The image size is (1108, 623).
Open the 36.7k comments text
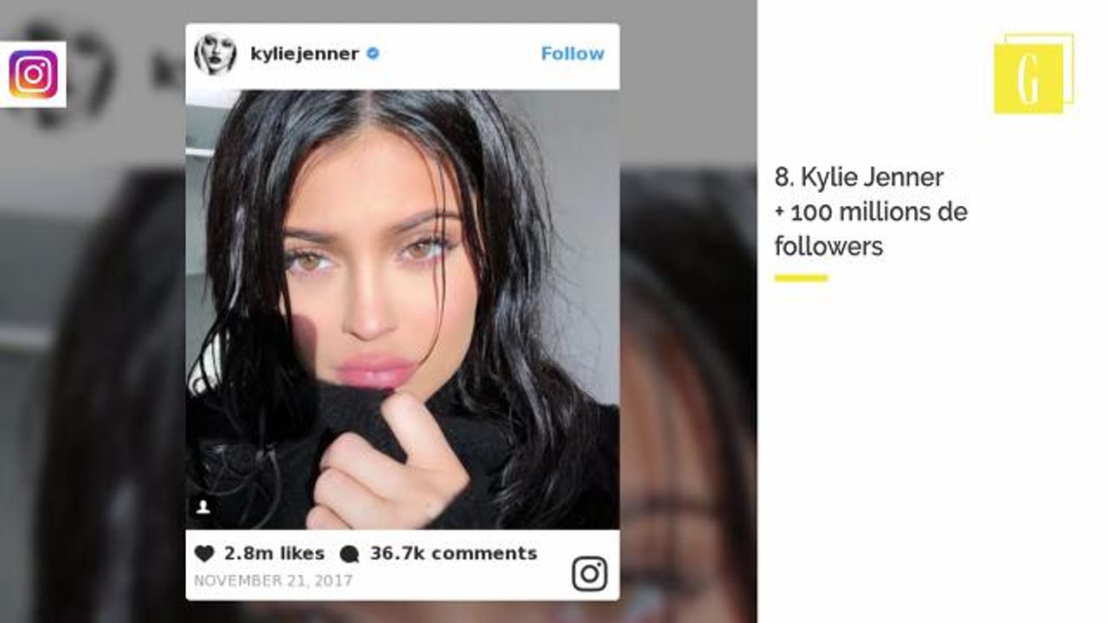pyautogui.click(x=454, y=554)
